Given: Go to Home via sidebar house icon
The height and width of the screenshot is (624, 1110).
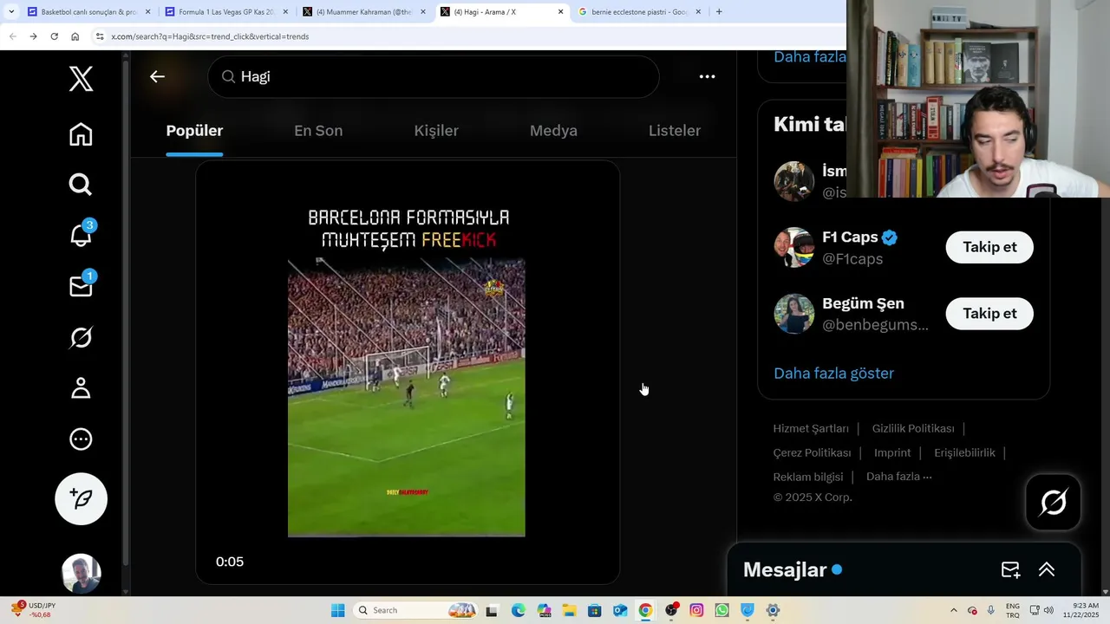Looking at the screenshot, I should click(81, 134).
